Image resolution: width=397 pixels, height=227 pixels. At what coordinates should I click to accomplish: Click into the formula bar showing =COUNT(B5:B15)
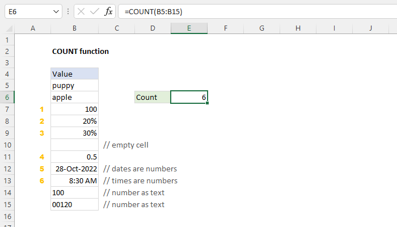tap(257, 12)
